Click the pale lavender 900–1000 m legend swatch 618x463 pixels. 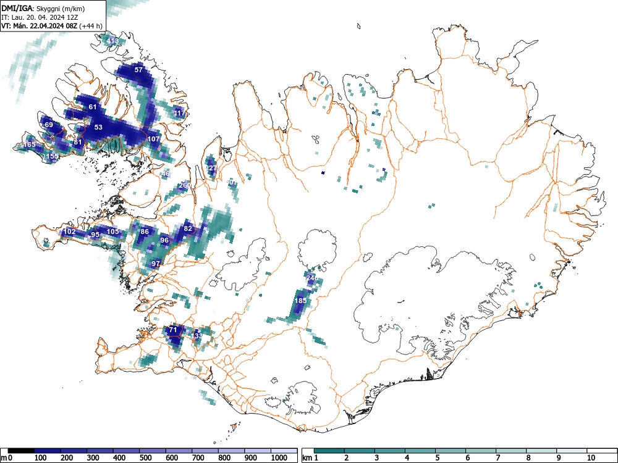pos(258,451)
